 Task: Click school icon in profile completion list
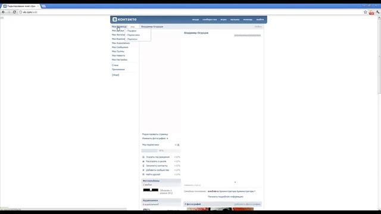(x=143, y=161)
